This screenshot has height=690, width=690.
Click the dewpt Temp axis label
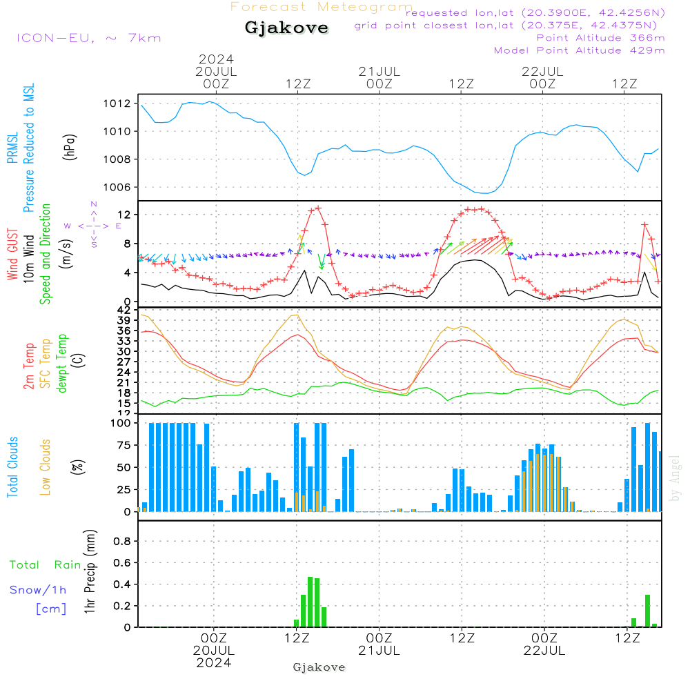coord(62,364)
